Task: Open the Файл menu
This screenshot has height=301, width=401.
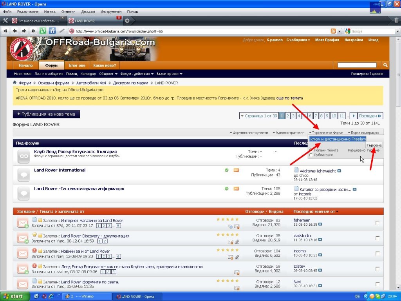Action: pos(7,11)
